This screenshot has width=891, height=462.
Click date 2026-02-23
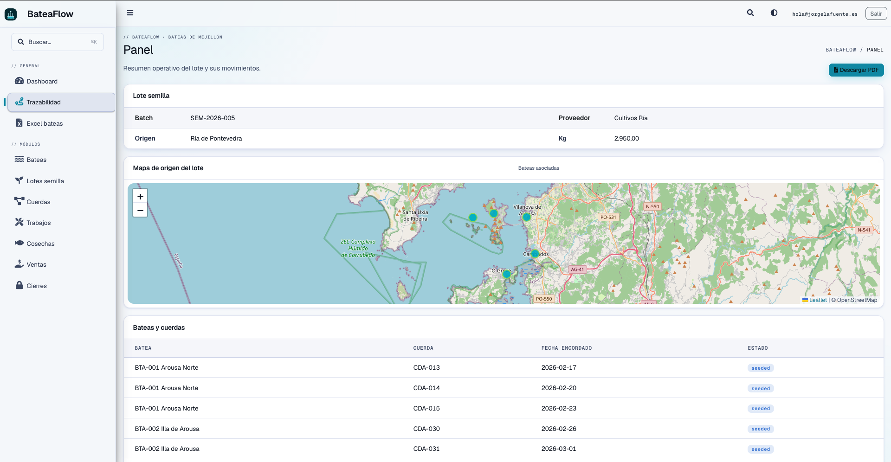point(559,408)
